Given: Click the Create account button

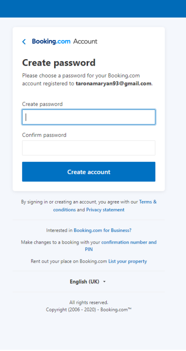Looking at the screenshot, I should 89,172.
